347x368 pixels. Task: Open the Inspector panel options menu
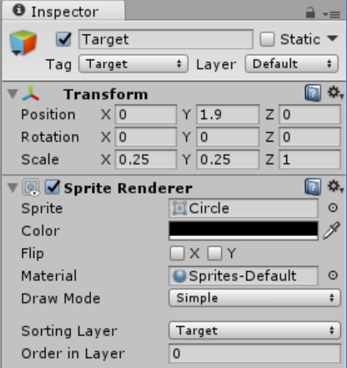coord(331,14)
